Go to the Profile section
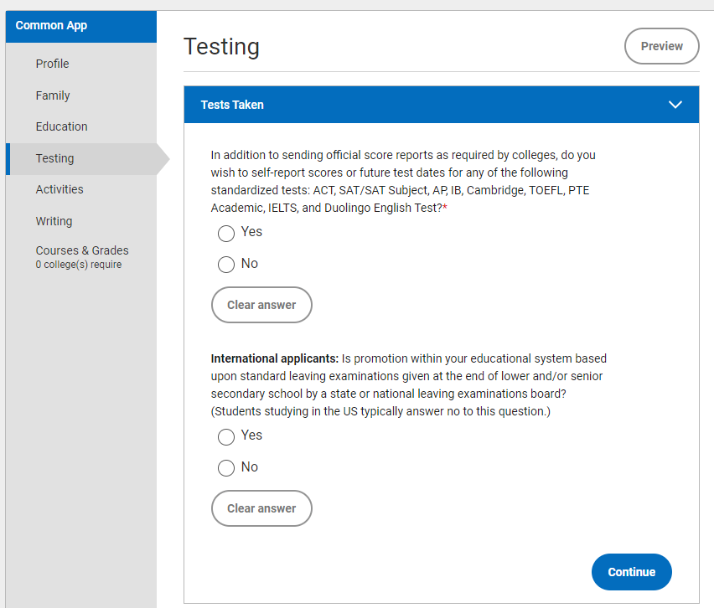Screen dimensions: 714x608 coord(52,64)
